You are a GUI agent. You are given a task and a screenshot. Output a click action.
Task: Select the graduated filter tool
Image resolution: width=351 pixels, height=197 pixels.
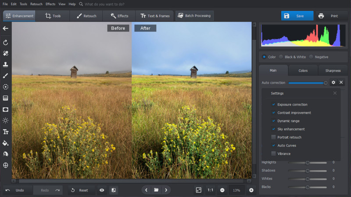pyautogui.click(x=6, y=98)
